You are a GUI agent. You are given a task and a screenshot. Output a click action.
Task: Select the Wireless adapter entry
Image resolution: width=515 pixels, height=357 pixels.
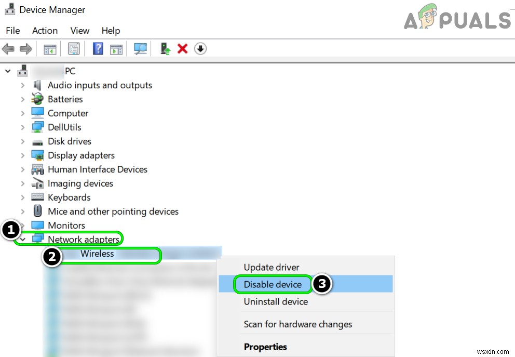(x=97, y=254)
